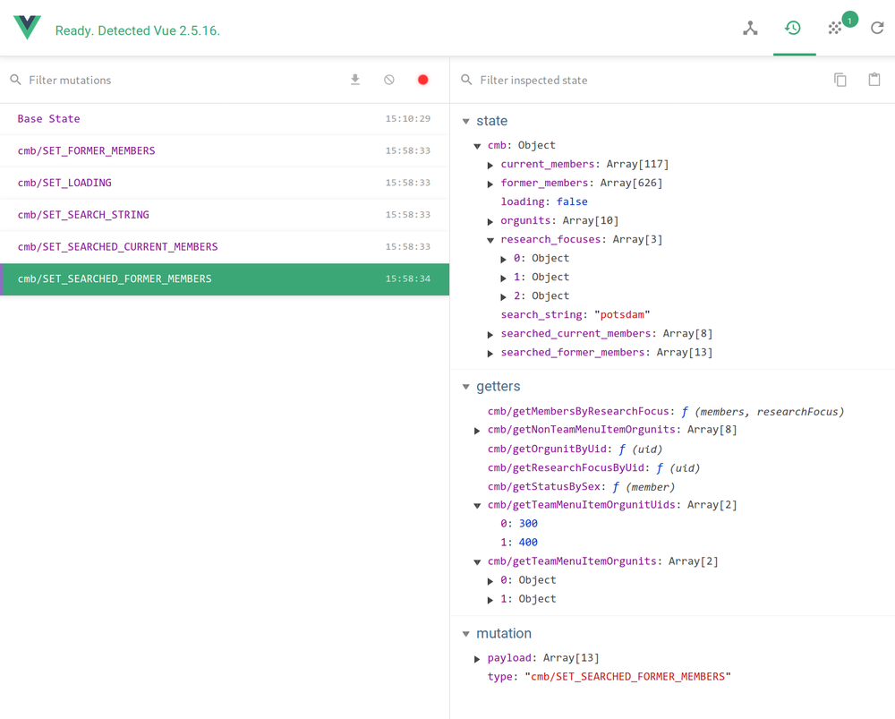Open the Components tab icon
This screenshot has height=719, width=895.
[750, 28]
